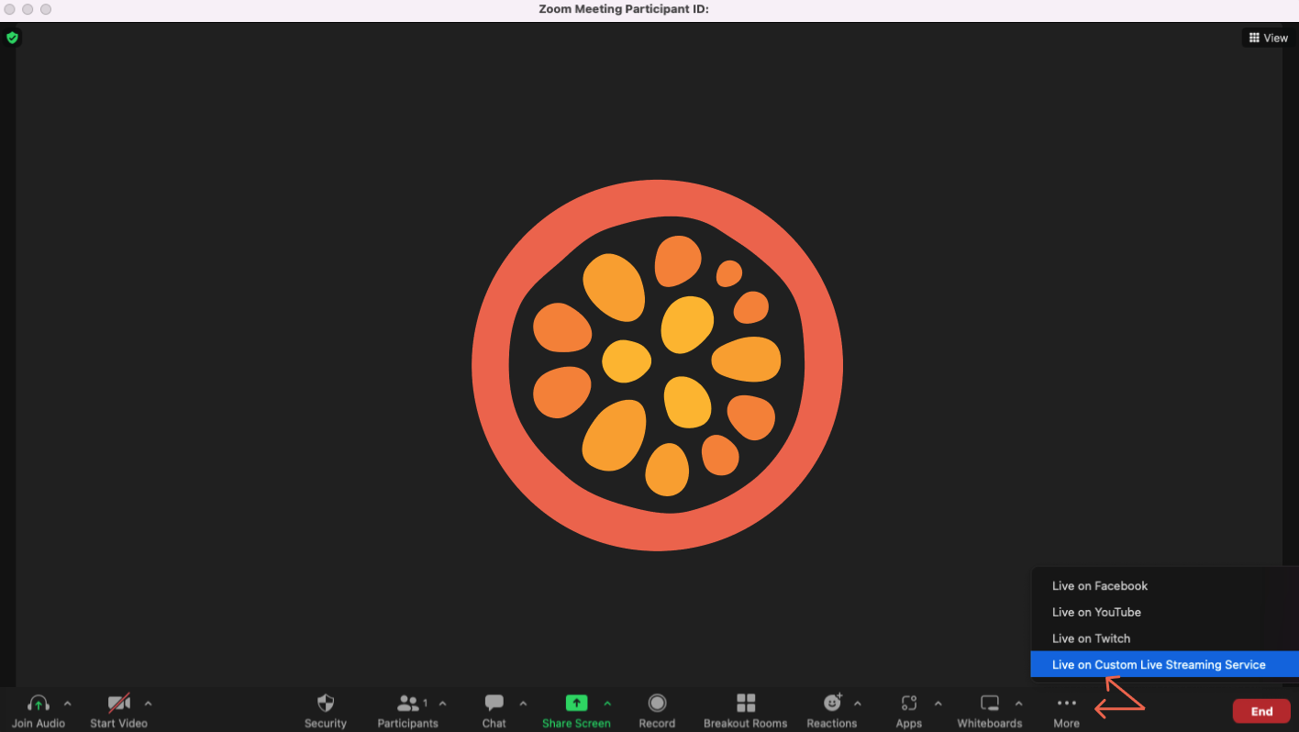Screen dimensions: 1299x732
Task: Open the Apps icon
Action: click(908, 704)
